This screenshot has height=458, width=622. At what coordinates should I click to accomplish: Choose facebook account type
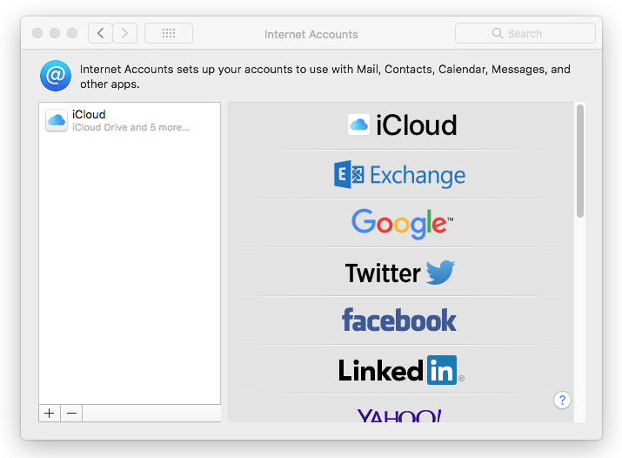click(x=401, y=320)
